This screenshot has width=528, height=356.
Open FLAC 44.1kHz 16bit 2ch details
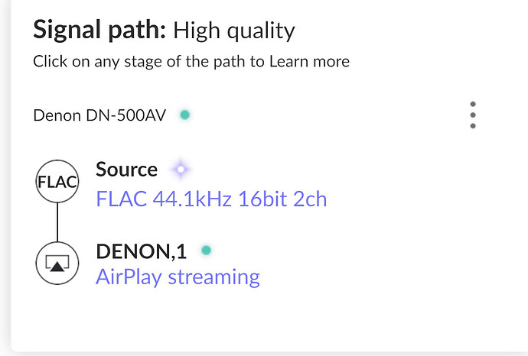[x=211, y=199]
